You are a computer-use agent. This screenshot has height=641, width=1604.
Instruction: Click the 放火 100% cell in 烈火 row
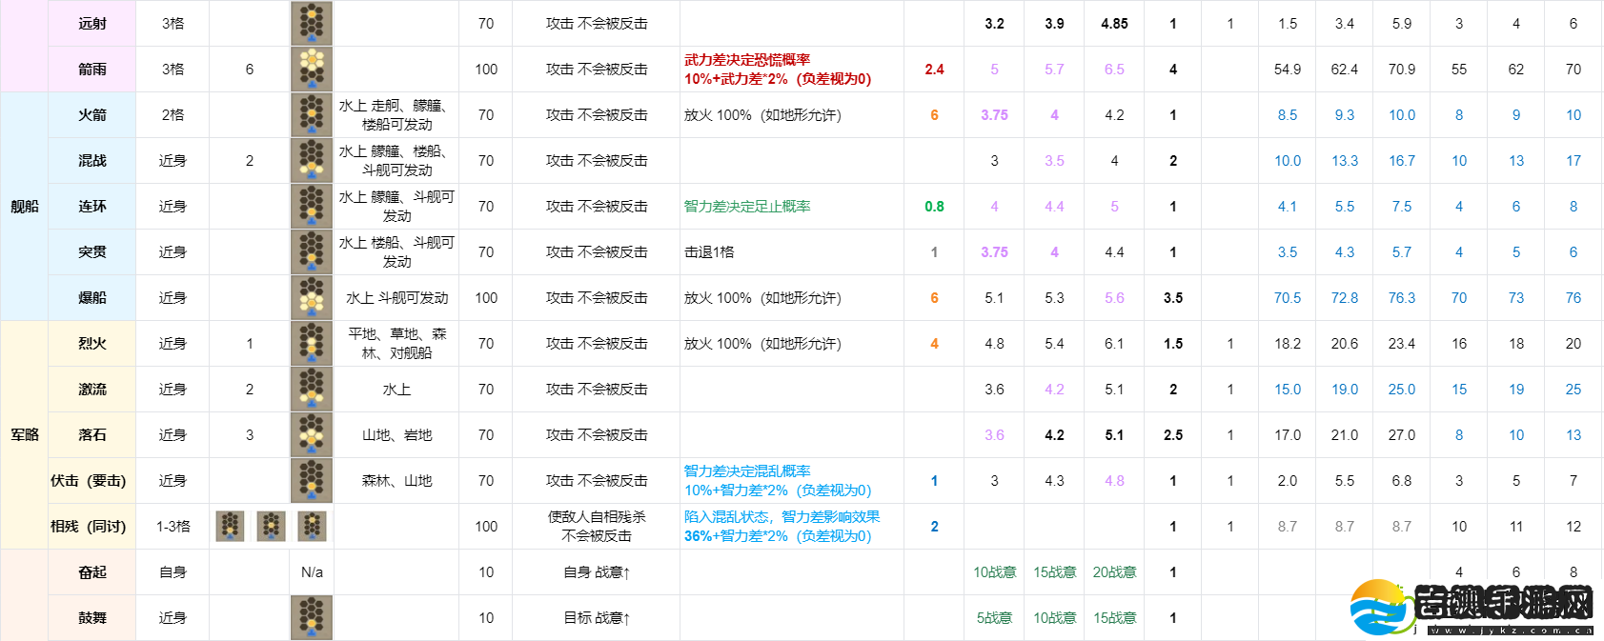(792, 344)
